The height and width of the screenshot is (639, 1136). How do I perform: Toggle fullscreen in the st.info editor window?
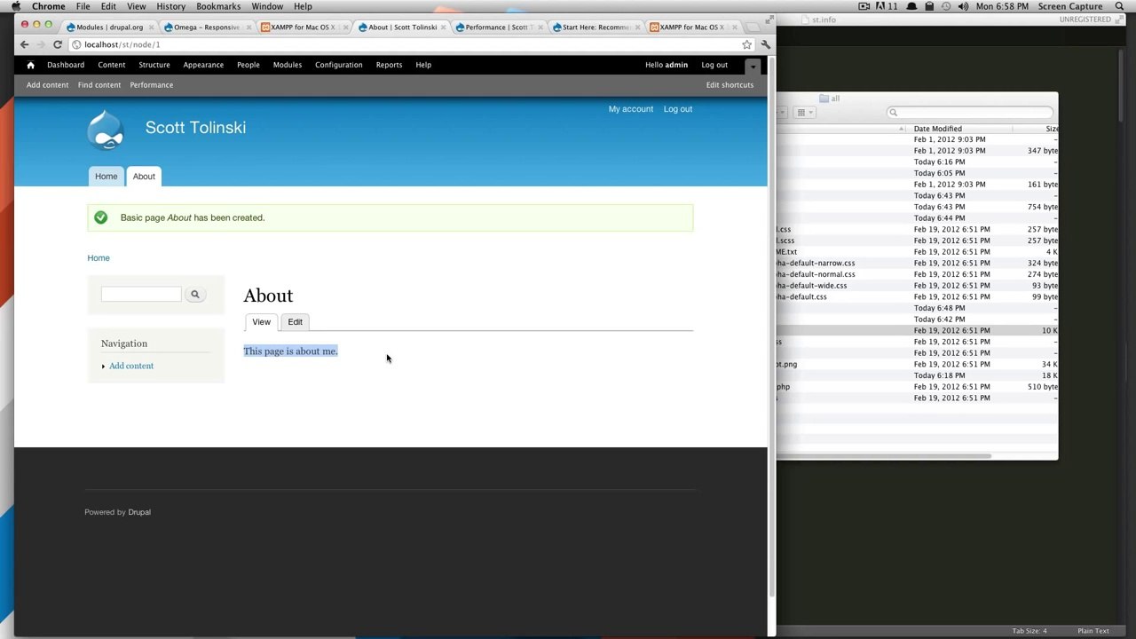(1121, 20)
